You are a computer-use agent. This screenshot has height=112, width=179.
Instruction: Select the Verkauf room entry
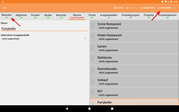pos(134,82)
